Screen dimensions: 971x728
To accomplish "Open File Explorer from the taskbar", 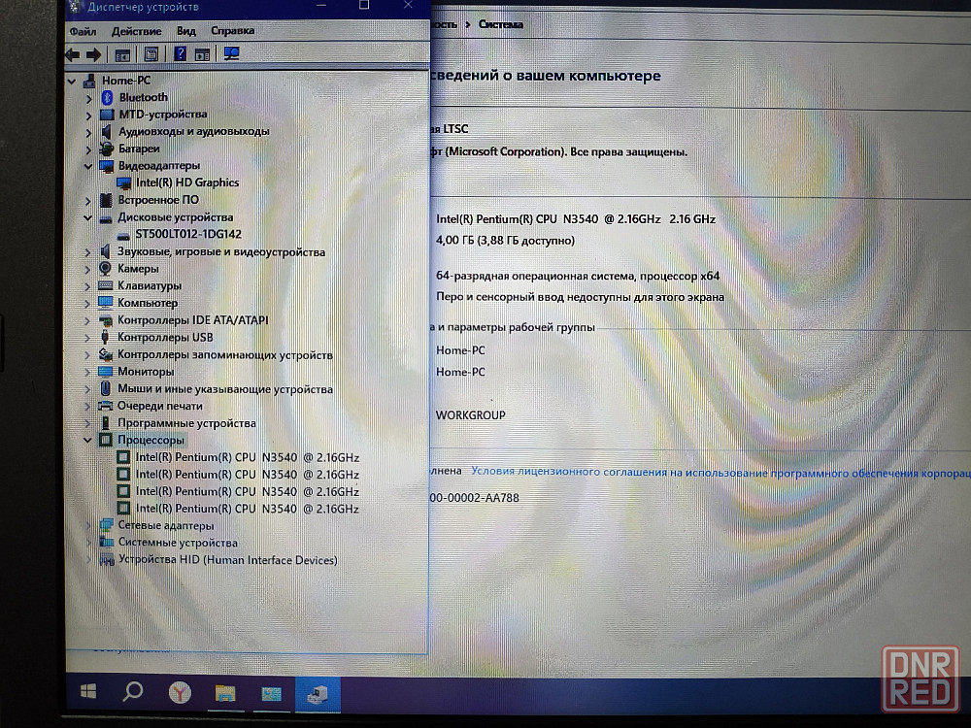I will pos(225,692).
